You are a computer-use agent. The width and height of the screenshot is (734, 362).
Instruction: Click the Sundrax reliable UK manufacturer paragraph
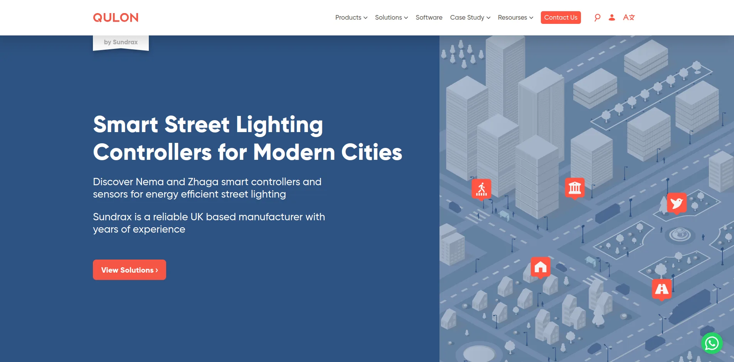(x=209, y=223)
